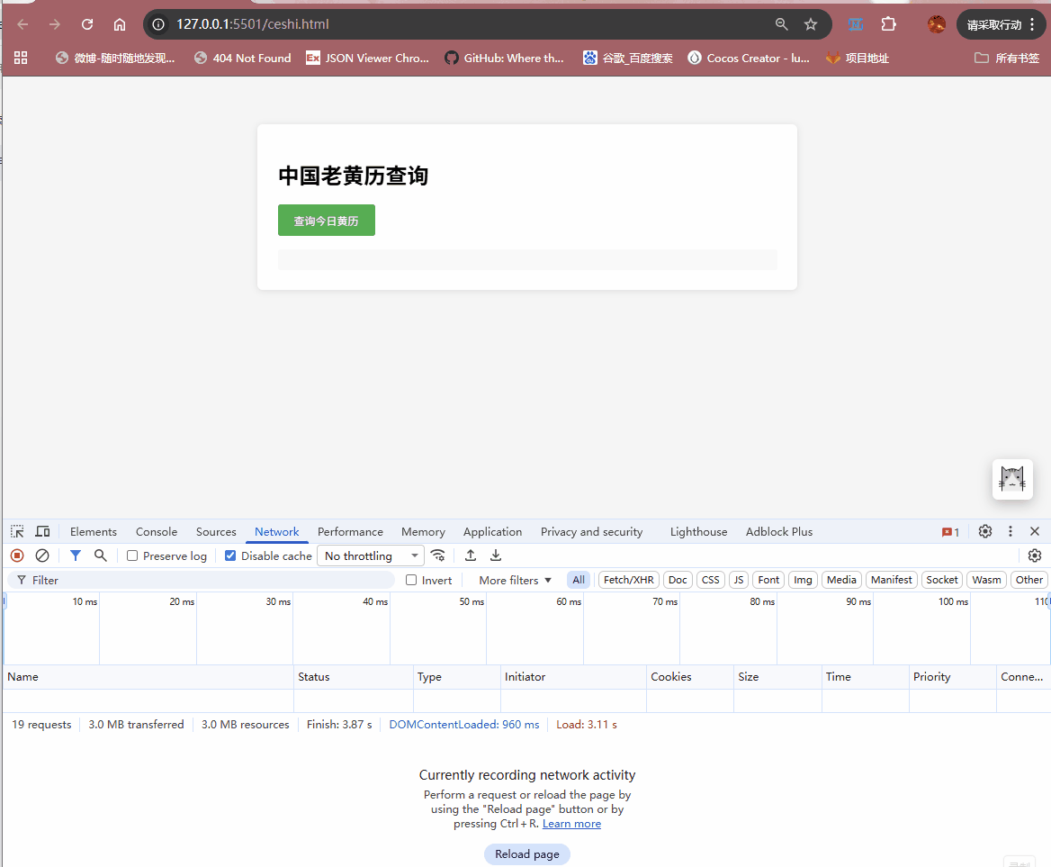This screenshot has height=867, width=1051.
Task: Open the DevTools customize menu
Action: tap(1010, 531)
